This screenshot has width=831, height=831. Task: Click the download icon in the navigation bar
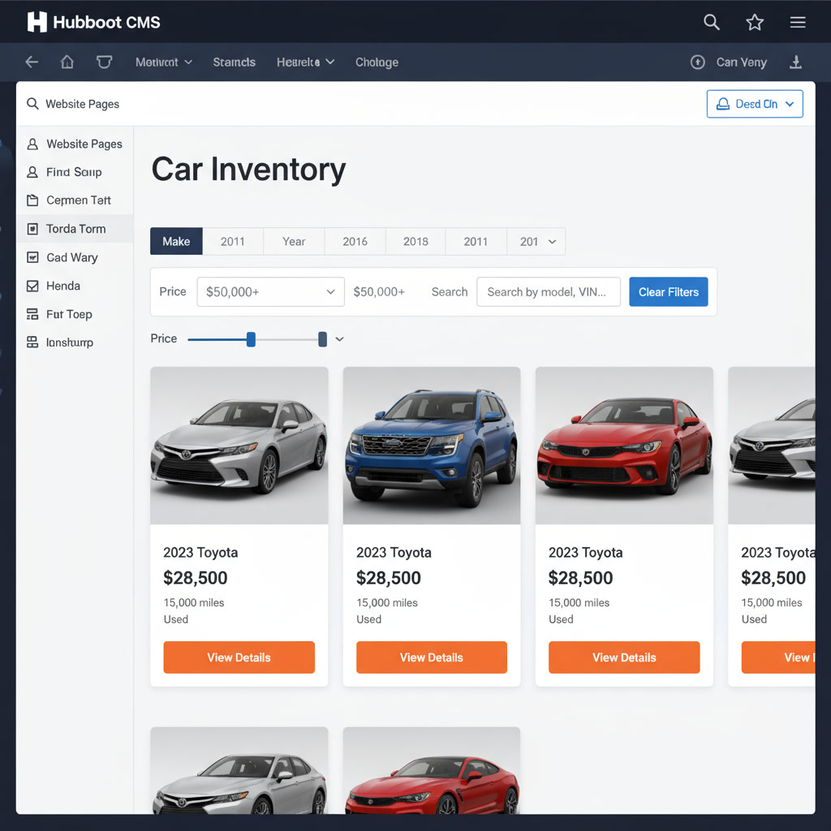click(x=795, y=62)
